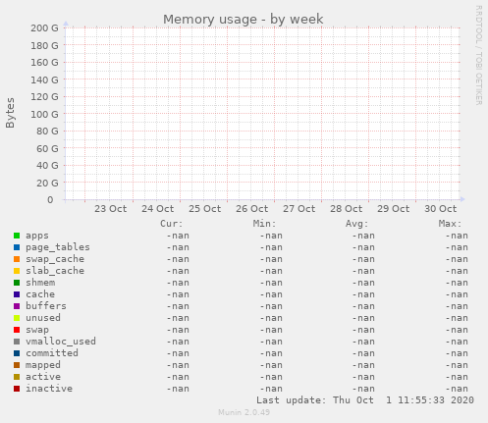This screenshot has width=488, height=423.
Task: Click the unused lime legend swatch
Action: 17,318
